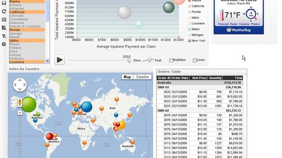The image size is (282, 158).
Task: Click the large gray chart bubble
Action: tap(124, 12)
